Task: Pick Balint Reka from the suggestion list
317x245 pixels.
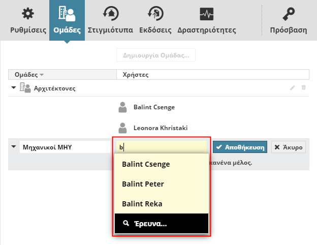Action: point(142,204)
